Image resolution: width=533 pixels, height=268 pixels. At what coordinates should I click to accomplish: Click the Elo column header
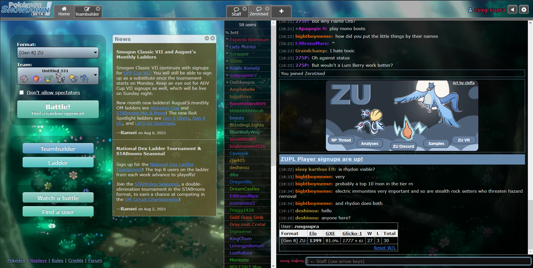[313, 234]
